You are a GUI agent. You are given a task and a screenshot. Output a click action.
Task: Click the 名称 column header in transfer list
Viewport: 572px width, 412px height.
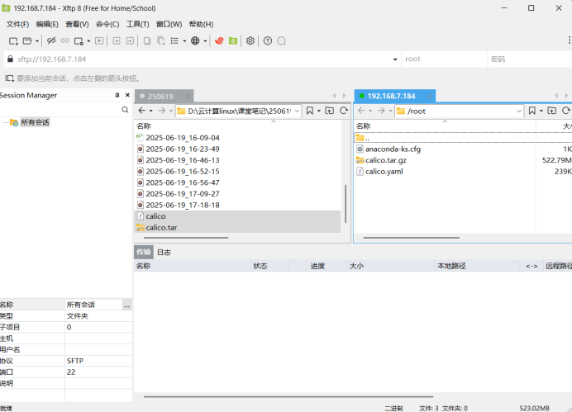(x=144, y=266)
